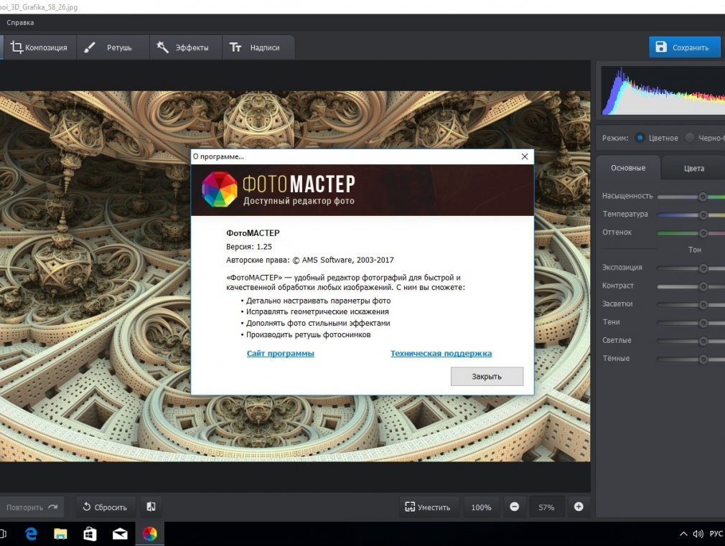Open the Надписи text tab
Screen dimensions: 725x546
point(255,47)
